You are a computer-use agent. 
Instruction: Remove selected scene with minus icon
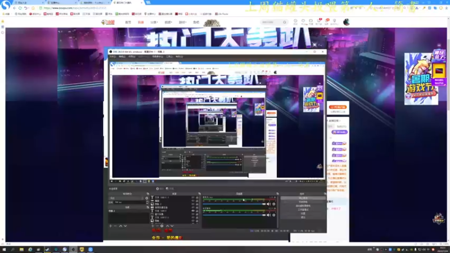115,226
